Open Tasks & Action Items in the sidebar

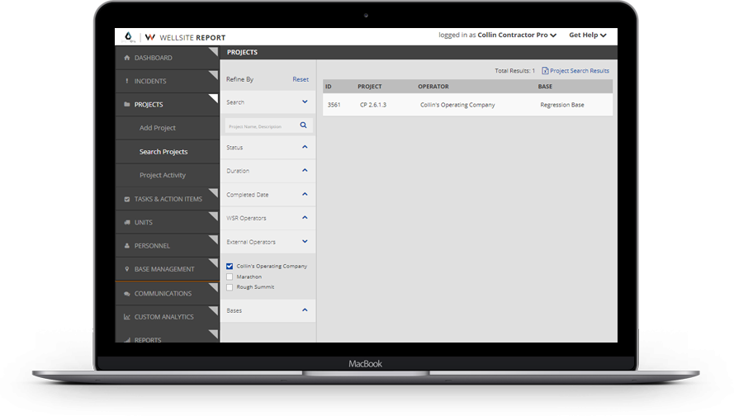(167, 199)
